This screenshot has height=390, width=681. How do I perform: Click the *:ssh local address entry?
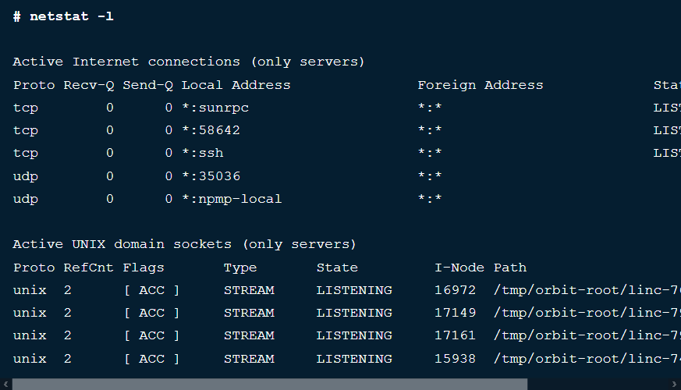(x=202, y=153)
